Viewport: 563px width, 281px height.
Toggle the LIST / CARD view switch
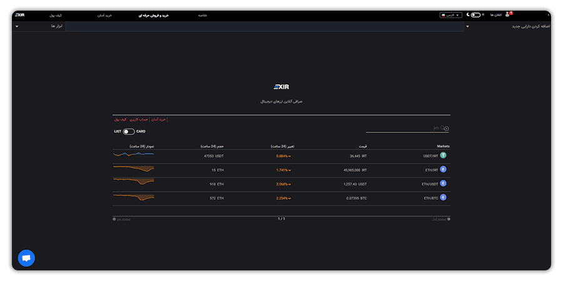click(128, 132)
